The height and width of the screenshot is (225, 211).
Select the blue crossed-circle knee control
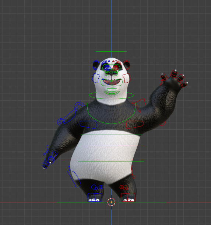(101, 187)
